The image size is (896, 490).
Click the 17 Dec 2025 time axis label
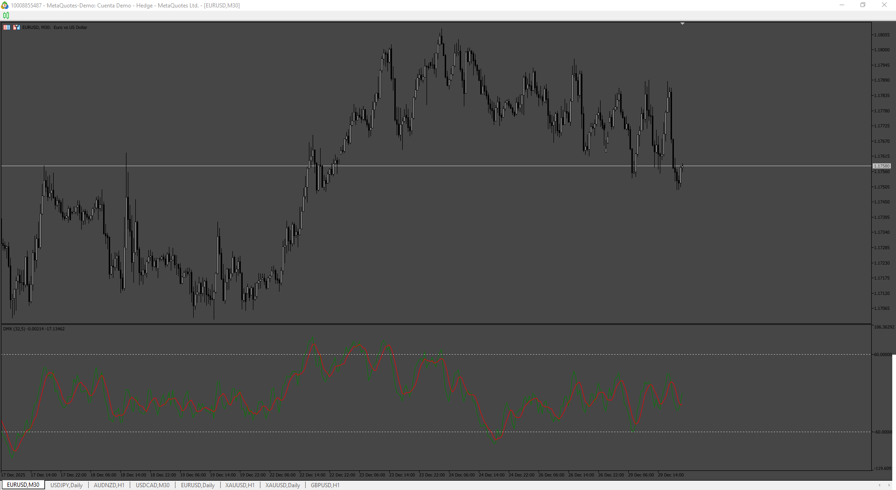point(14,475)
